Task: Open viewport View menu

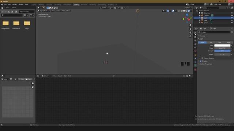Action: pyautogui.click(x=53, y=11)
